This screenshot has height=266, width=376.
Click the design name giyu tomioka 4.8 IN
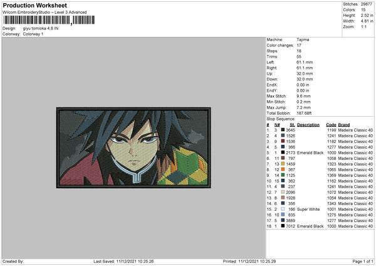(41, 28)
